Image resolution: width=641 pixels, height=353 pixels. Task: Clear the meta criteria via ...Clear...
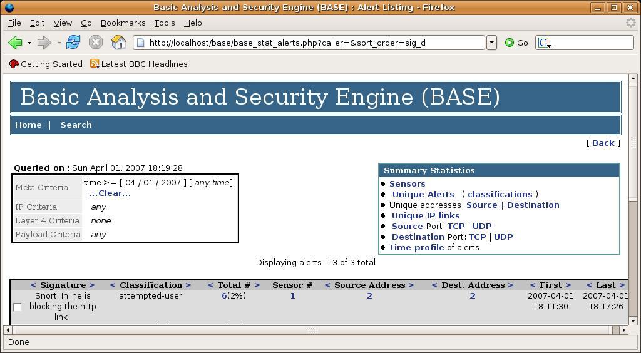click(x=110, y=193)
